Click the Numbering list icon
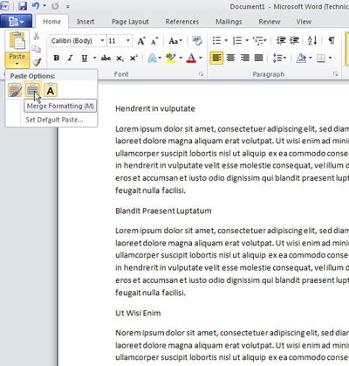This screenshot has height=366, width=349. (237, 40)
